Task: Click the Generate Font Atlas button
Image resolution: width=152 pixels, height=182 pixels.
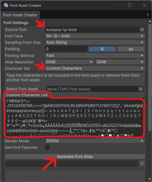Action: [x=75, y=157]
